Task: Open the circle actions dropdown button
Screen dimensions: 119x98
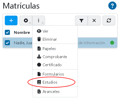Action: pyautogui.click(x=26, y=20)
